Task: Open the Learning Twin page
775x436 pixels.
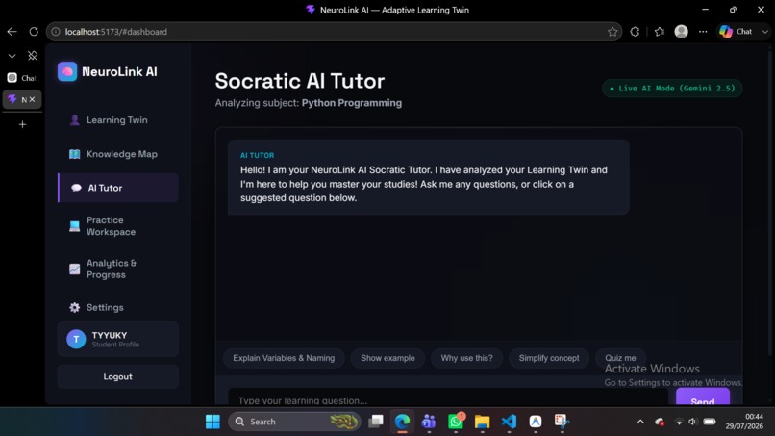Action: (x=117, y=120)
